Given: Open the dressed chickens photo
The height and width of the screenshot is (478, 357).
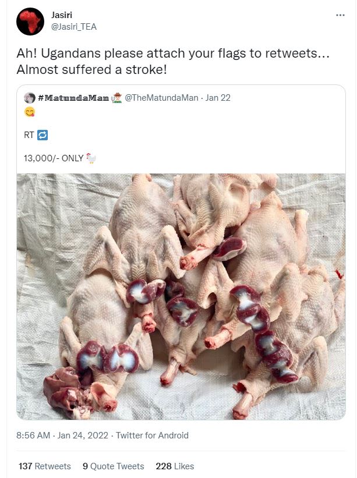Looking at the screenshot, I should [x=181, y=296].
